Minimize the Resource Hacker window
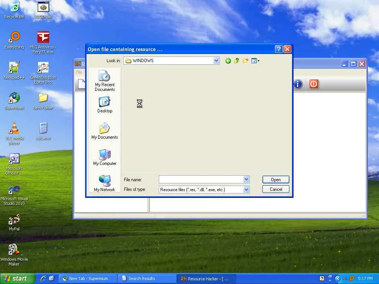 [345, 64]
